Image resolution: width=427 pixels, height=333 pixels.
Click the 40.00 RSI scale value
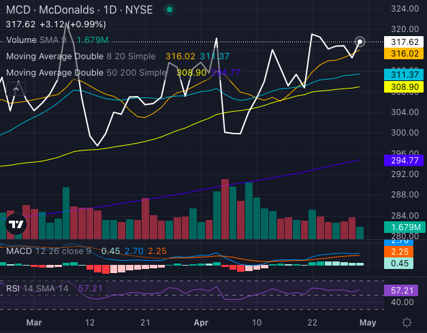pos(402,302)
